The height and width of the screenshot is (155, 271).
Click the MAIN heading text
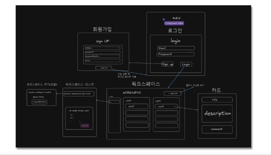pos(176,18)
